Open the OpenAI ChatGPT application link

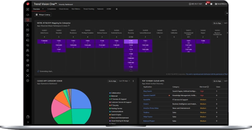coord(149,96)
